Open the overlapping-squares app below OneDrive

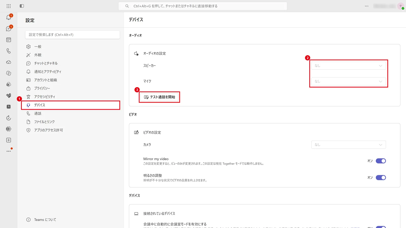9,73
